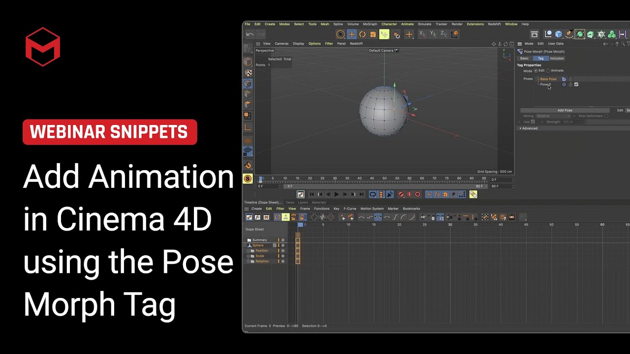Toggle the Pose.0 checkbox
Viewport: 630px width, 354px height.
(576, 85)
